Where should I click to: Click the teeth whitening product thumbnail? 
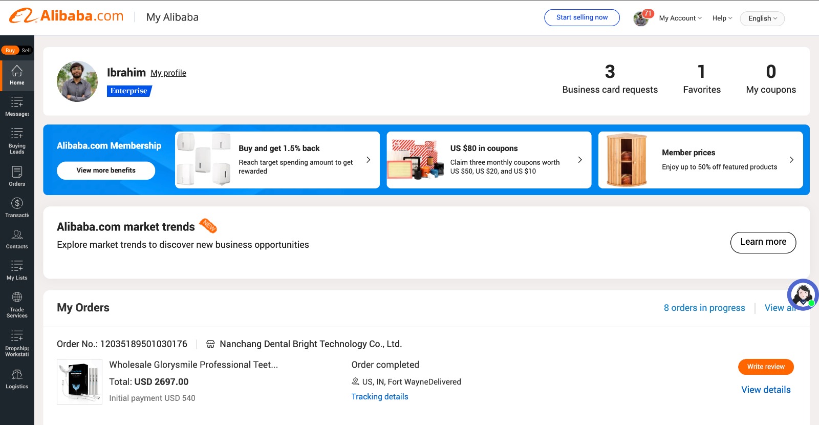(79, 382)
